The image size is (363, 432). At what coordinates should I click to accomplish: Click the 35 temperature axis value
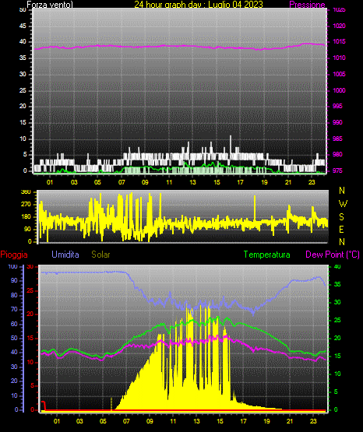pyautogui.click(x=337, y=284)
